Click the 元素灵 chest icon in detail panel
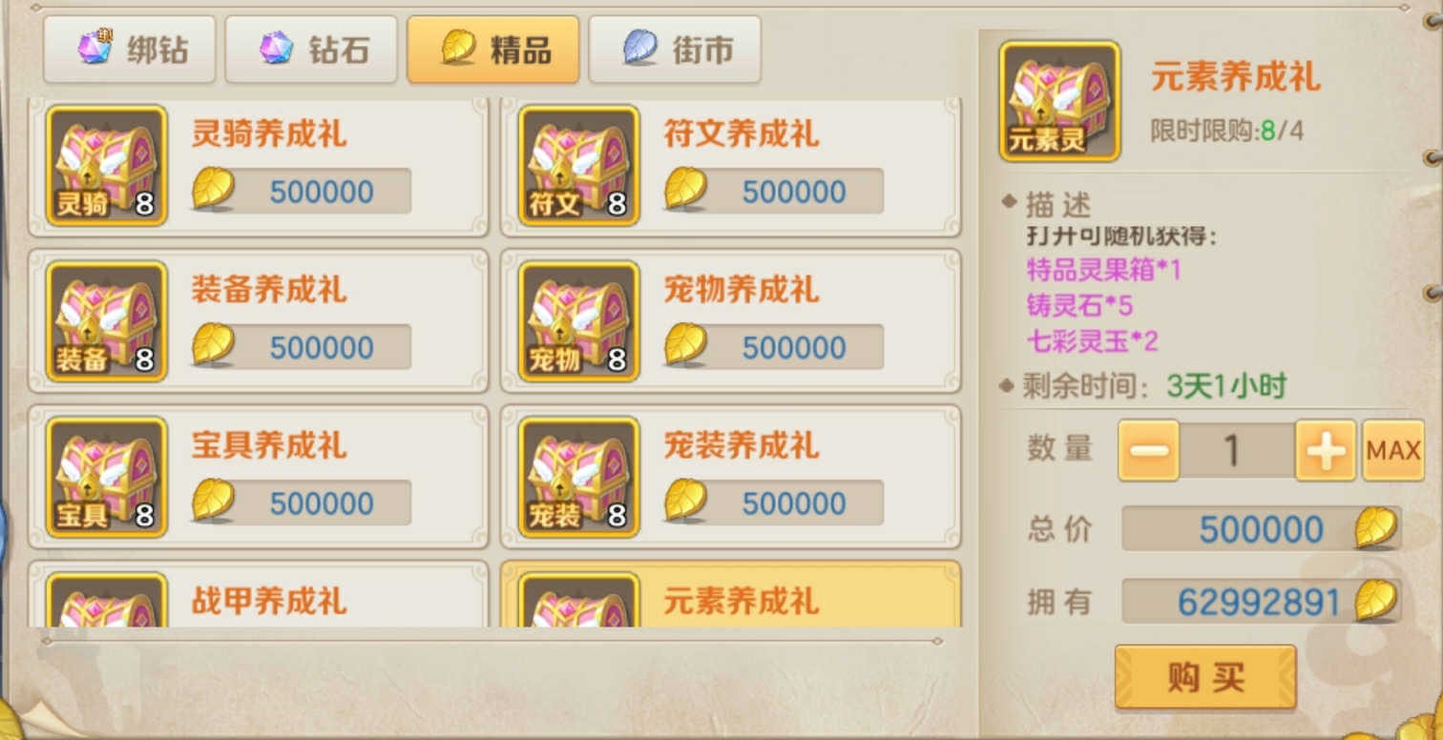Image resolution: width=1443 pixels, height=740 pixels. point(1059,100)
